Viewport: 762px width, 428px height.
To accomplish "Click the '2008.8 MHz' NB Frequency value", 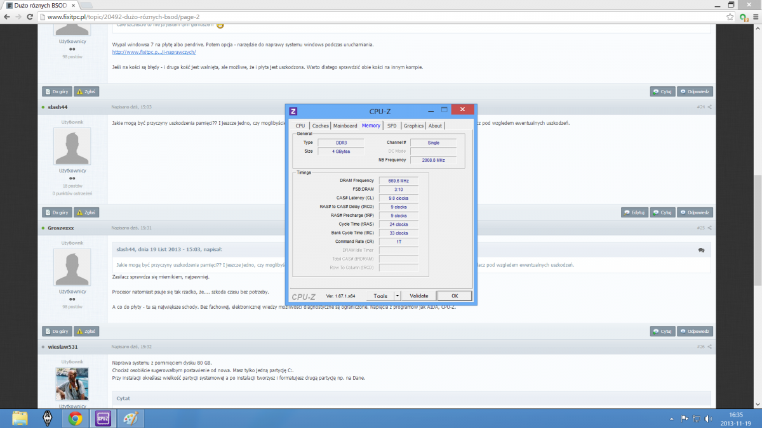I will coord(433,160).
